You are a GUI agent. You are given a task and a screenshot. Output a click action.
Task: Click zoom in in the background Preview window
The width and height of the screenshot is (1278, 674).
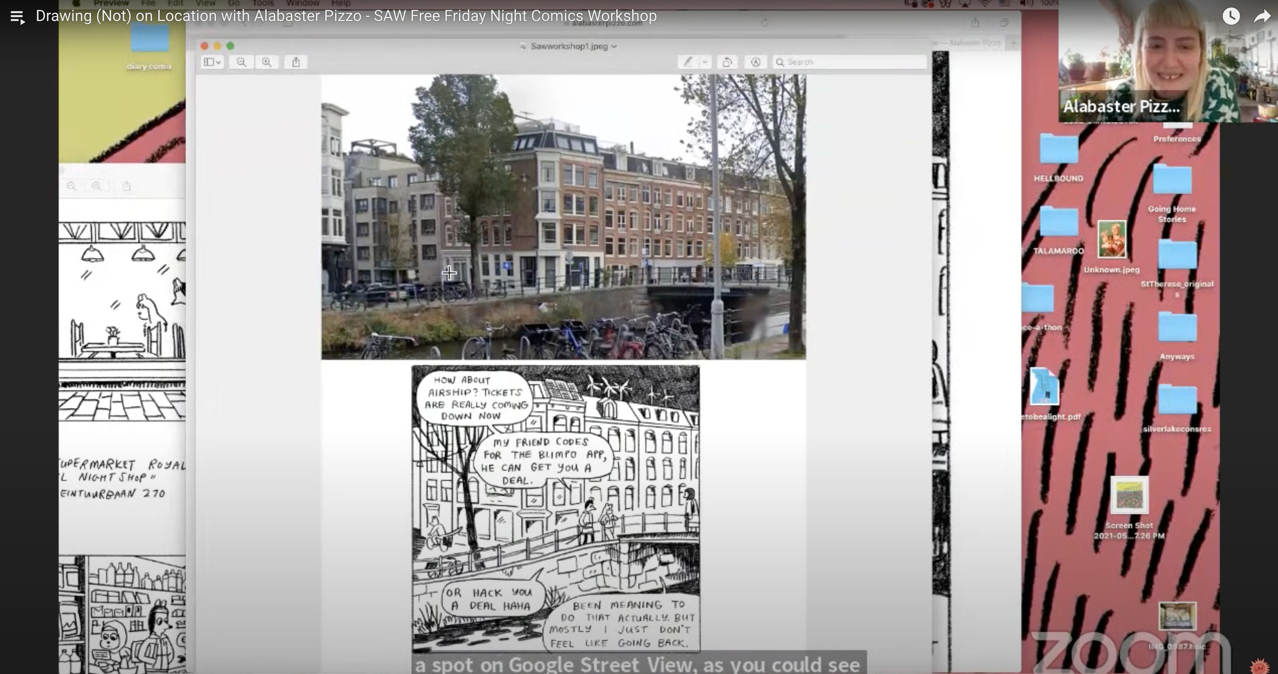pos(97,186)
